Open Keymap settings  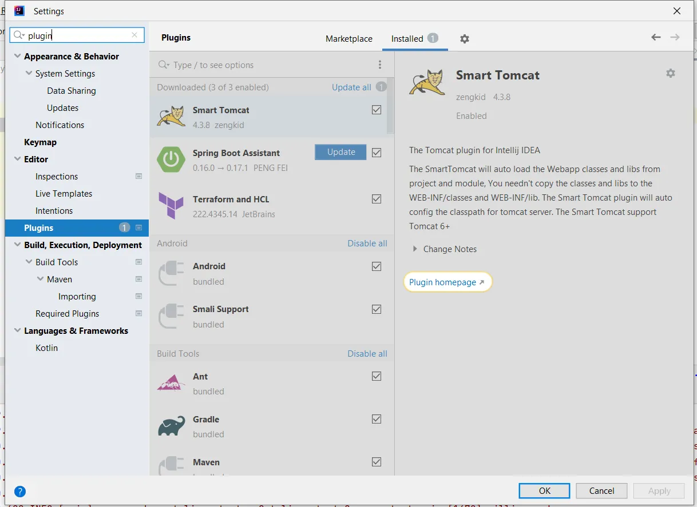40,142
